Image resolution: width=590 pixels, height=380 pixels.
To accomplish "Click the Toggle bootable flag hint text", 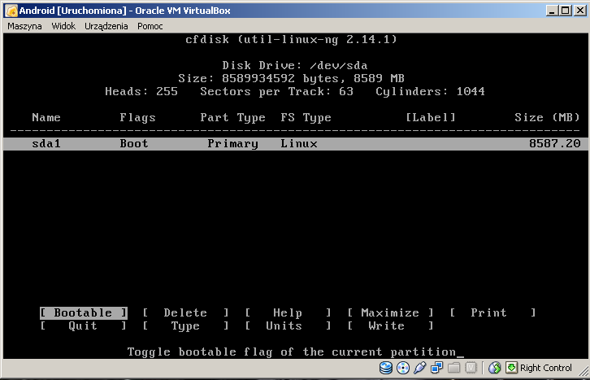I will (x=292, y=352).
